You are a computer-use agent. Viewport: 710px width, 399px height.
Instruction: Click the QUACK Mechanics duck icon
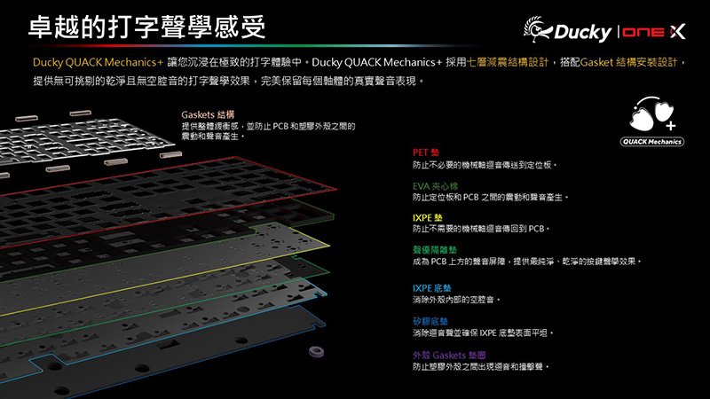[x=652, y=113]
